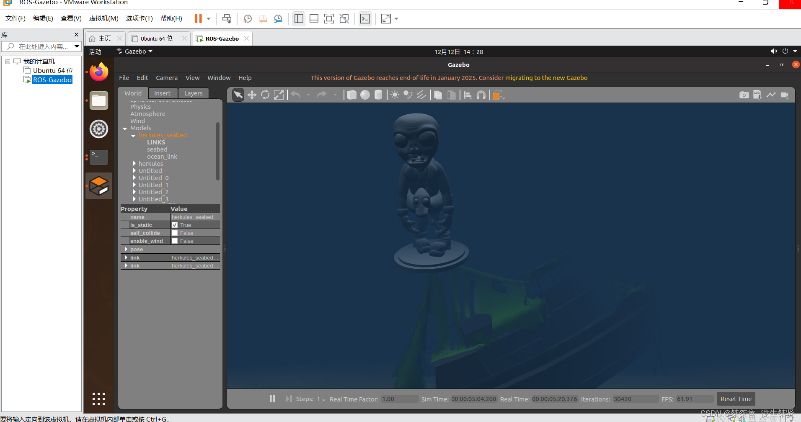This screenshot has width=801, height=422.
Task: Add a point light
Action: pyautogui.click(x=395, y=95)
